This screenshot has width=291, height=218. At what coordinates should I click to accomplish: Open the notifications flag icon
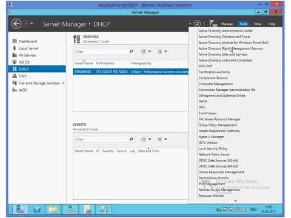pos(213,24)
